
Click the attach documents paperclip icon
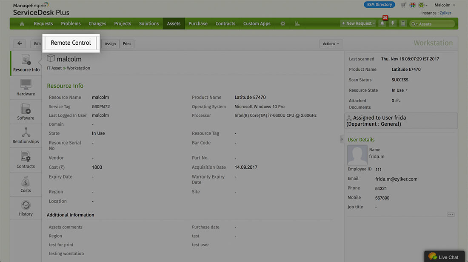(x=397, y=101)
